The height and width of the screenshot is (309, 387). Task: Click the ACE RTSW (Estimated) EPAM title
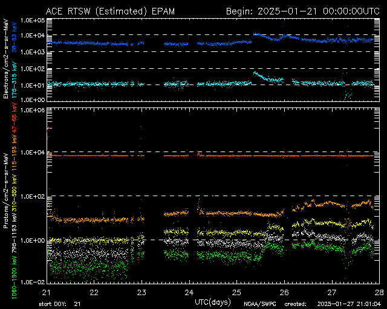coord(110,11)
